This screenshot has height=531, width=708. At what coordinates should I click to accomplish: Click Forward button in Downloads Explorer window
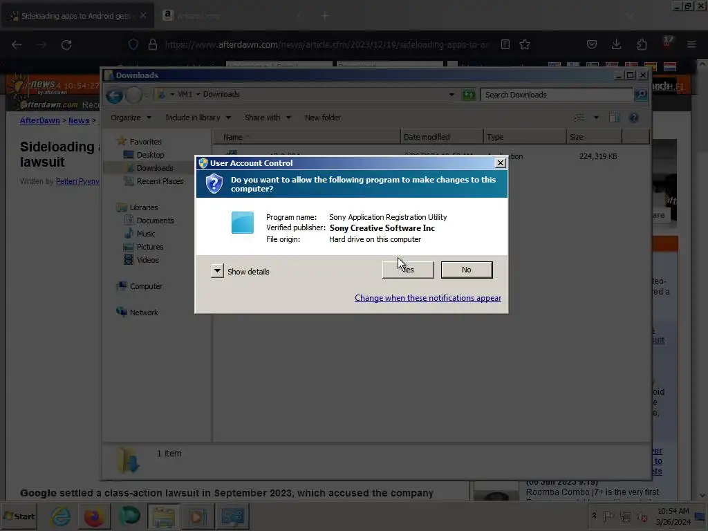133,95
